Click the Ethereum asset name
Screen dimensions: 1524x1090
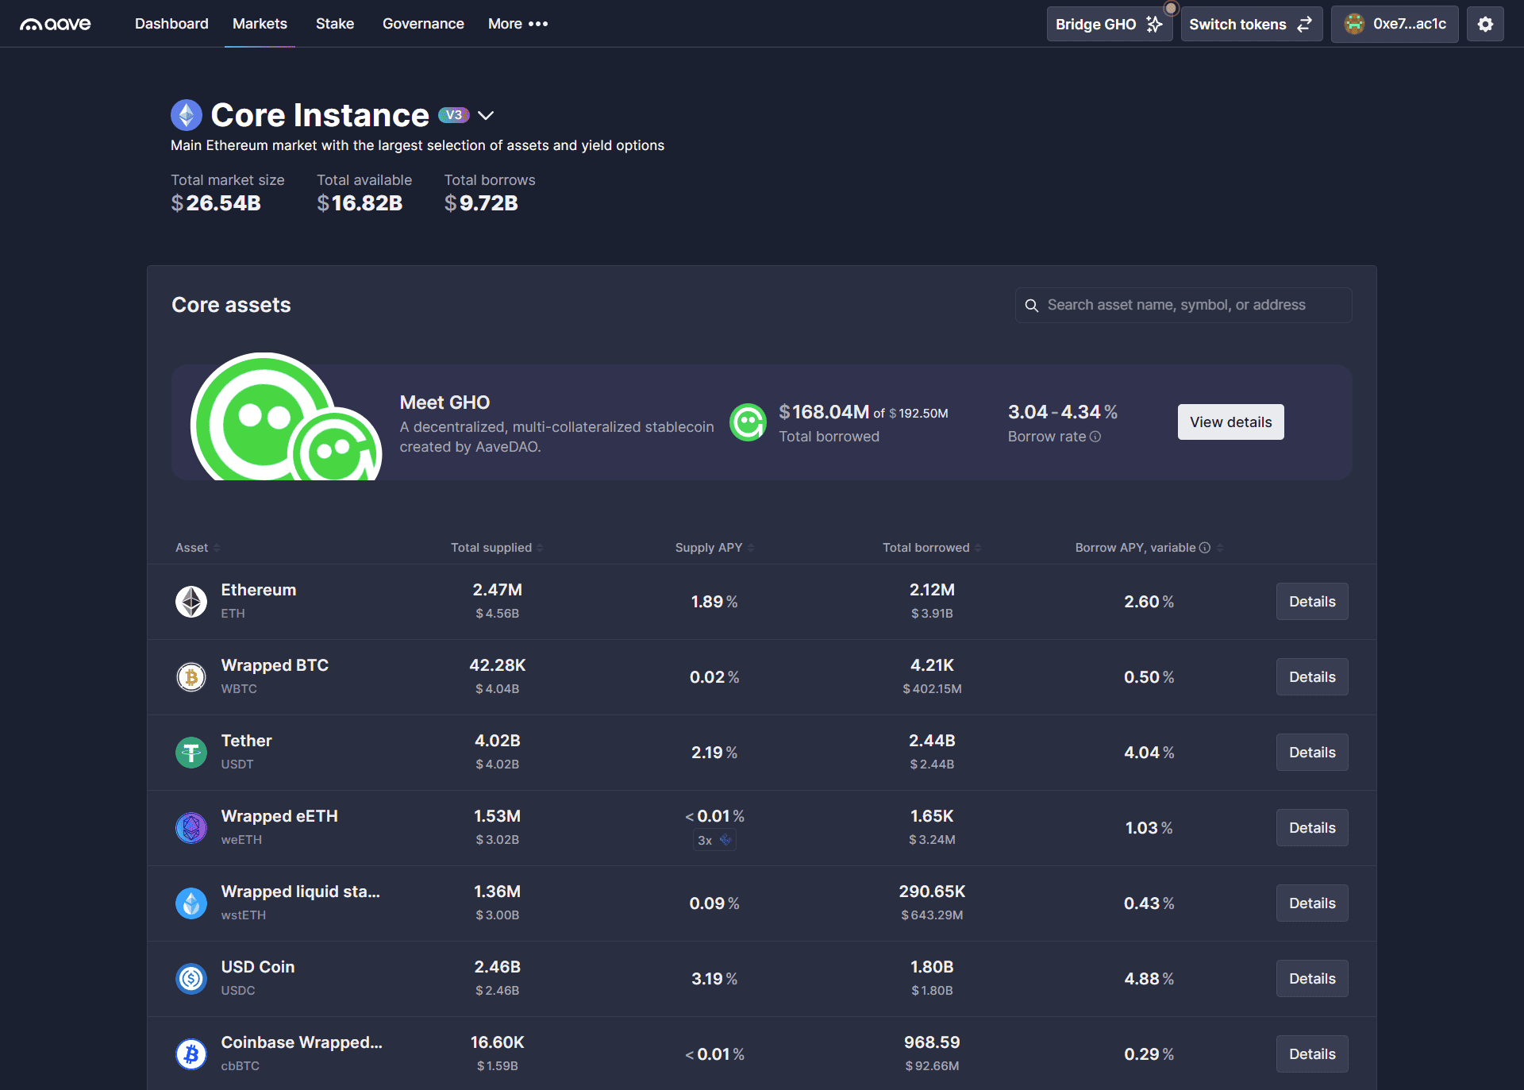(x=259, y=590)
